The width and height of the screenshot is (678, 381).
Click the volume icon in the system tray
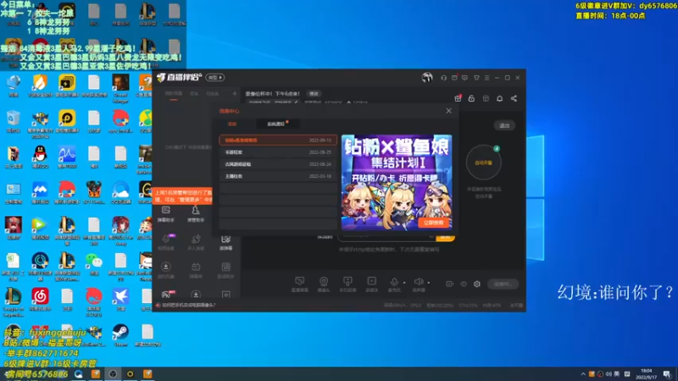click(x=609, y=374)
